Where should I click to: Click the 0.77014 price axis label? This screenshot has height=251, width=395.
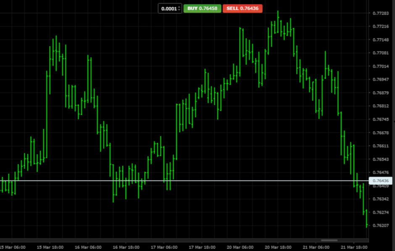coord(381,66)
